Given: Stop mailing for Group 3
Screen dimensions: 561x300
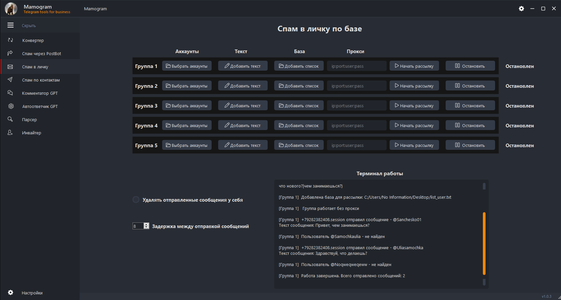Looking at the screenshot, I should [470, 106].
